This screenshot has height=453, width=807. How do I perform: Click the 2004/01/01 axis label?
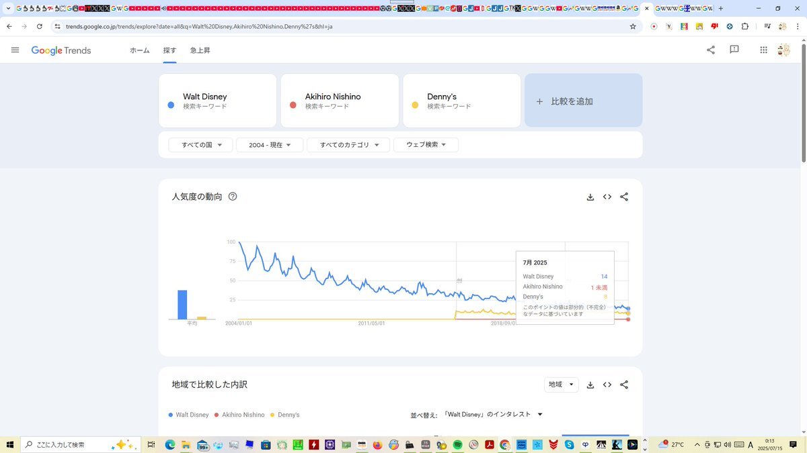pyautogui.click(x=239, y=323)
